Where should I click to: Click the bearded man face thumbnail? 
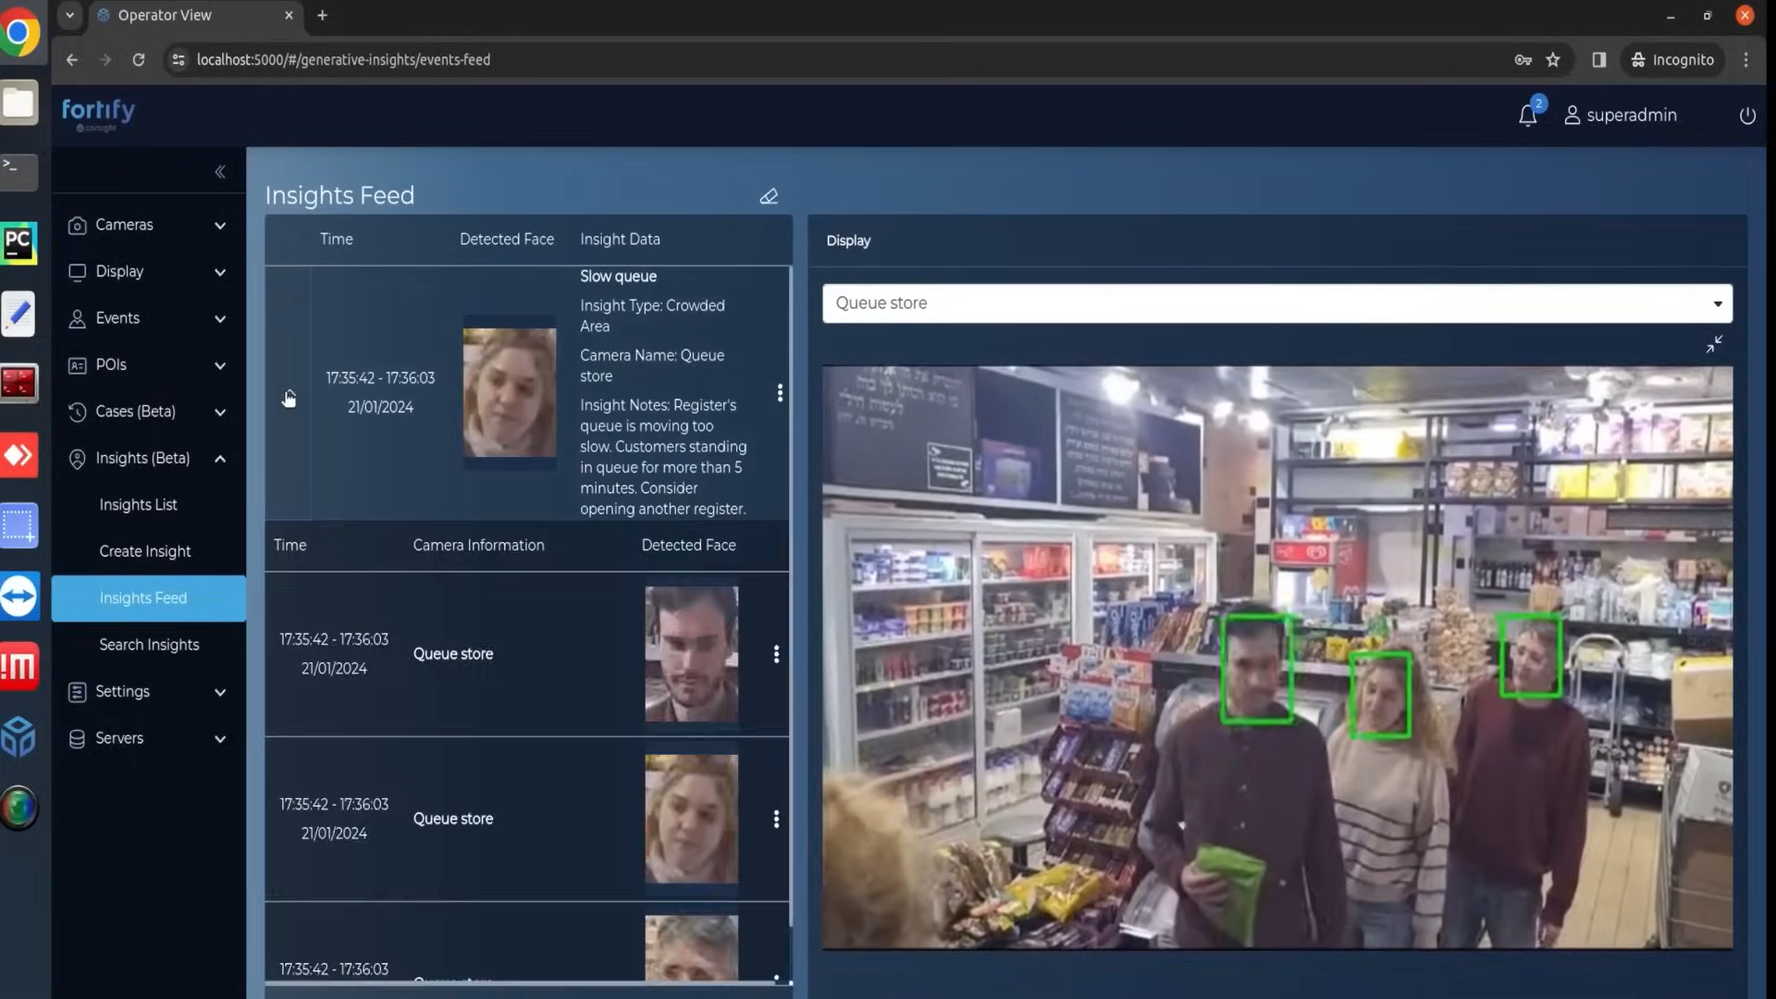(691, 654)
